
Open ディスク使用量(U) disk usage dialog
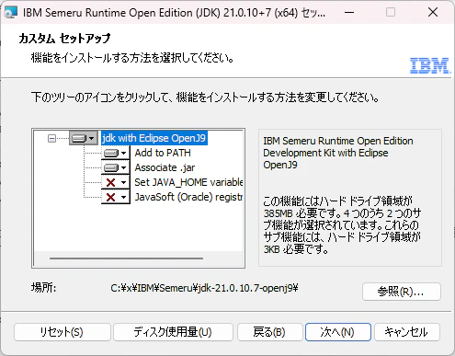point(173,332)
